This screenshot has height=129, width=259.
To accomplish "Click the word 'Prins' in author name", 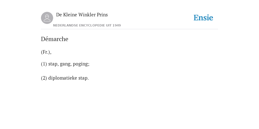I will coord(102,15).
